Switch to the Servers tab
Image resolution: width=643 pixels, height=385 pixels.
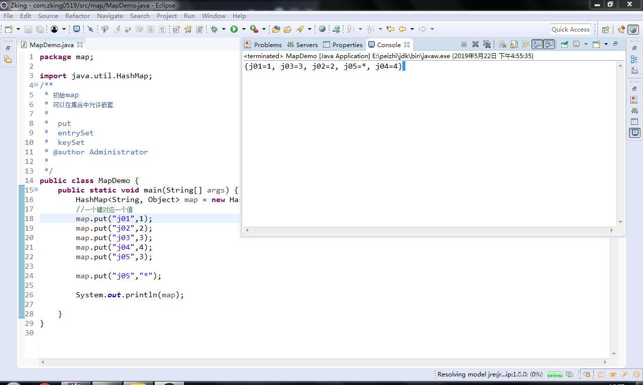click(x=302, y=45)
